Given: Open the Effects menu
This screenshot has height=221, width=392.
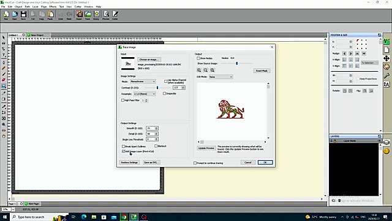Looking at the screenshot, I should click(x=53, y=7).
